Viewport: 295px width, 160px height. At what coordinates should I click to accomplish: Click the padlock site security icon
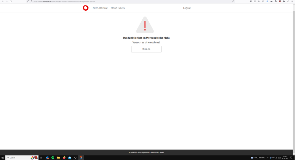31,1
